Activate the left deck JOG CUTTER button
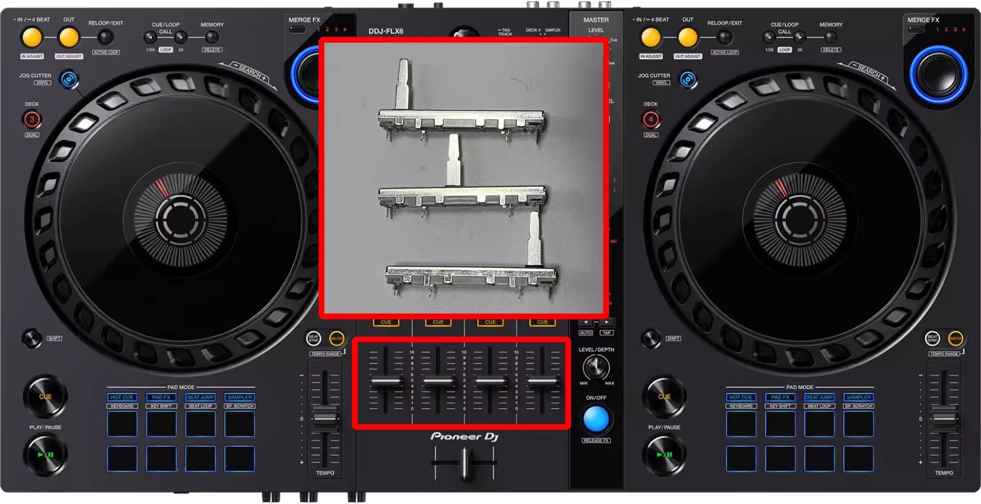The image size is (981, 504). [69, 79]
